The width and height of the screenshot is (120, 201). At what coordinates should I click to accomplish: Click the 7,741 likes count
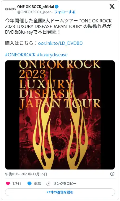click(x=17, y=184)
